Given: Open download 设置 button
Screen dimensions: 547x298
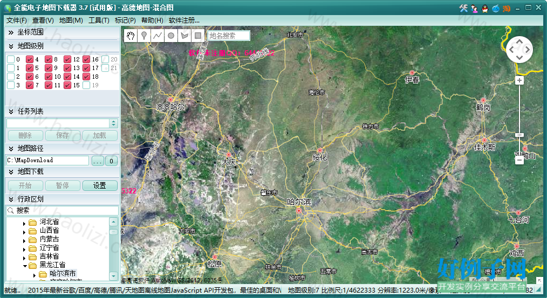Looking at the screenshot, I should point(100,185).
